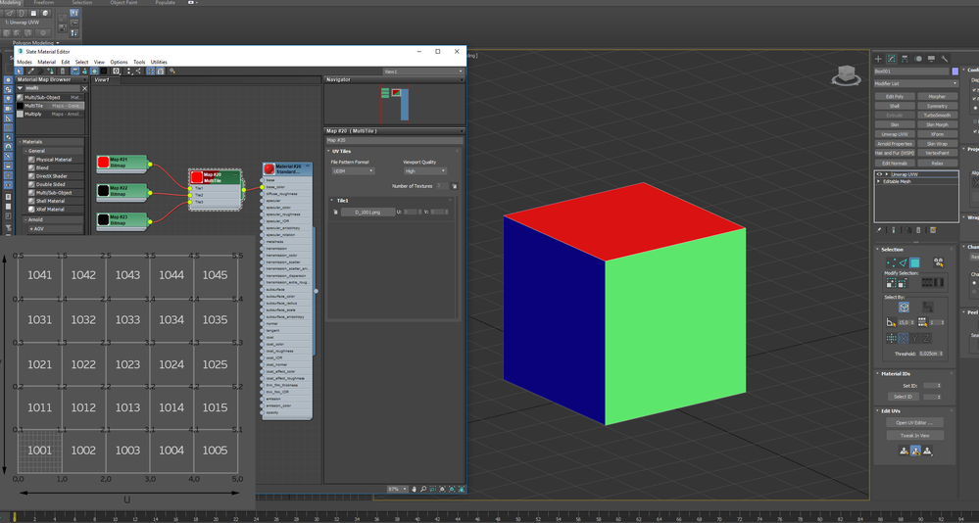
Task: Click the pin stack icon under modifier stack
Action: pyautogui.click(x=879, y=230)
